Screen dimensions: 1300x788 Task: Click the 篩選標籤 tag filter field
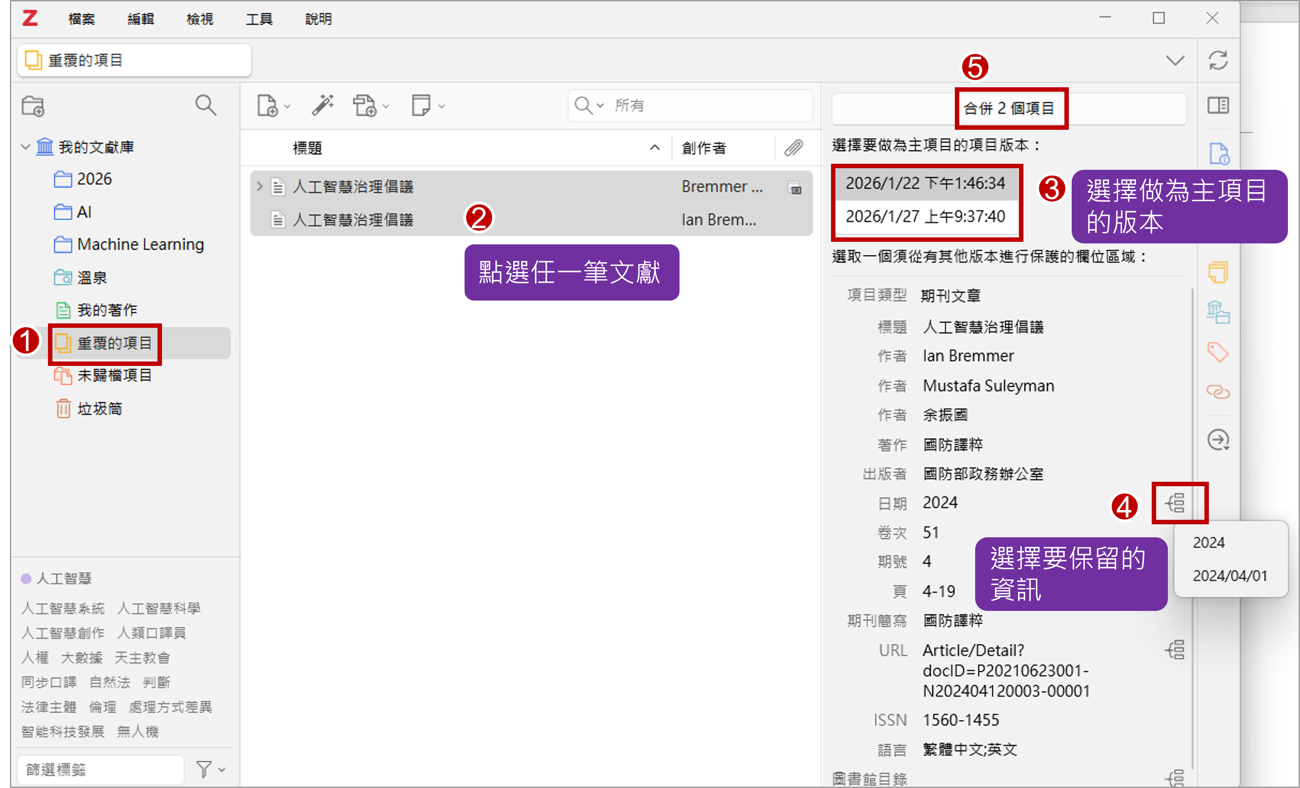tap(100, 770)
